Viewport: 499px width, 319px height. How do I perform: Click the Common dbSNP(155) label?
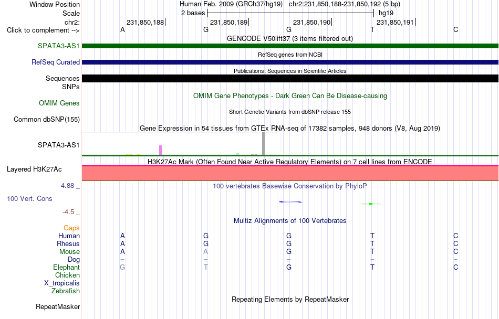[x=46, y=120]
